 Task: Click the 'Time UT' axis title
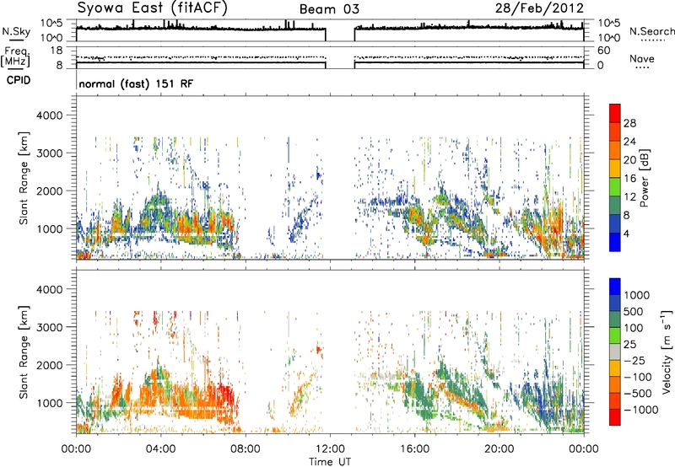(x=330, y=462)
